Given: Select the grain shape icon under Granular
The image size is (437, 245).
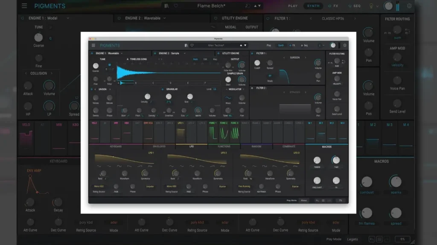Looking at the screenshot, I should point(169,102).
